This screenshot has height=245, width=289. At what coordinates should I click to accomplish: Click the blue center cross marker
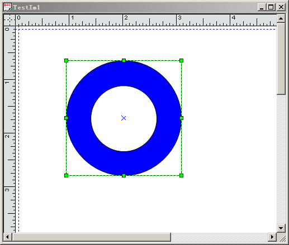124,118
